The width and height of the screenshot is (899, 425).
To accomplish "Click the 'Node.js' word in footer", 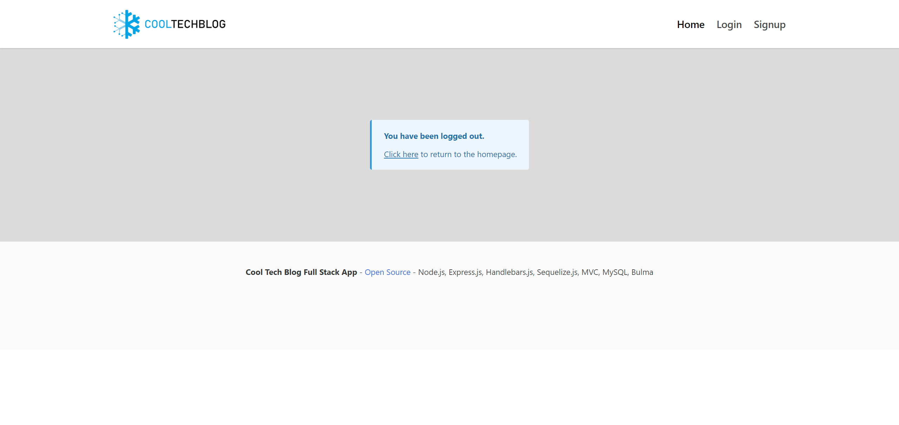I will 431,272.
